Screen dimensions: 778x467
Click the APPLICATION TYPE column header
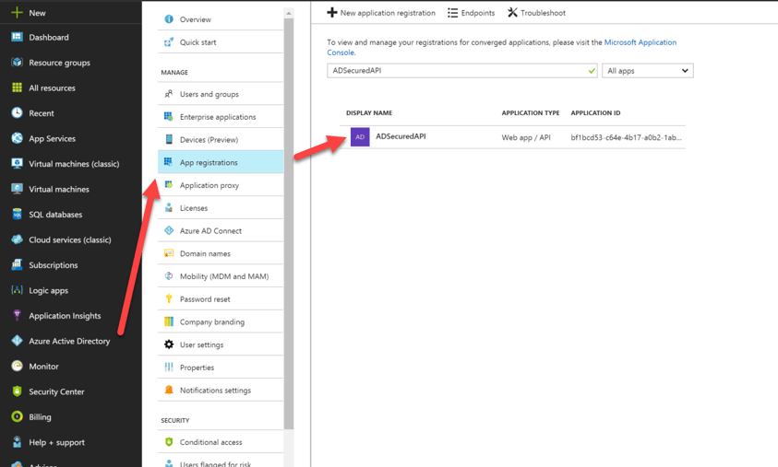coord(531,113)
